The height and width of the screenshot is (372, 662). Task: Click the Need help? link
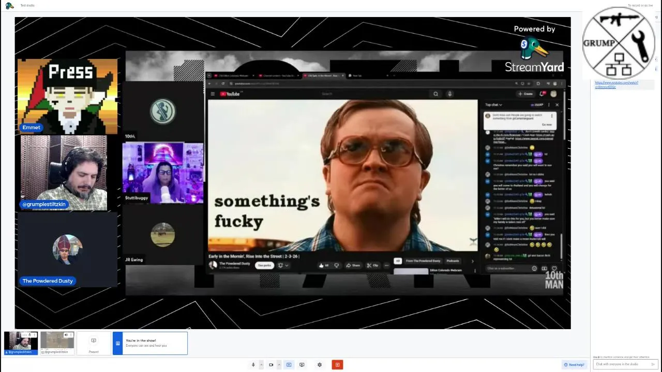(574, 365)
